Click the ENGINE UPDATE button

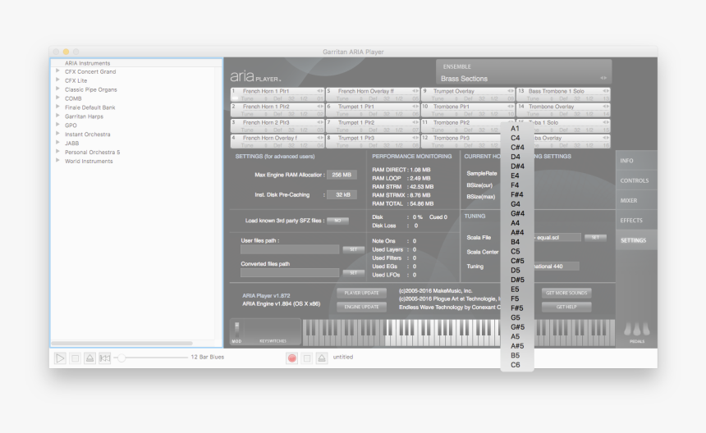361,307
